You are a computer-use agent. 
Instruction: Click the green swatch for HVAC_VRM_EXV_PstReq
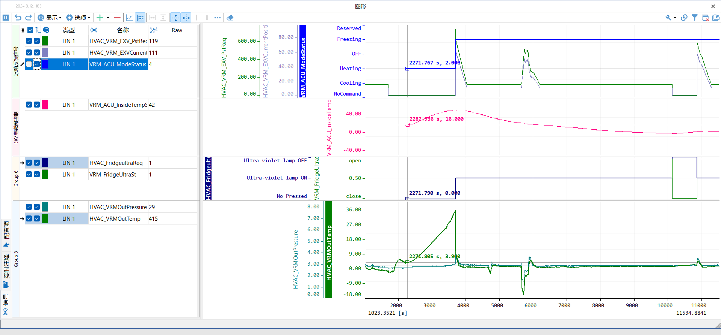(x=45, y=41)
